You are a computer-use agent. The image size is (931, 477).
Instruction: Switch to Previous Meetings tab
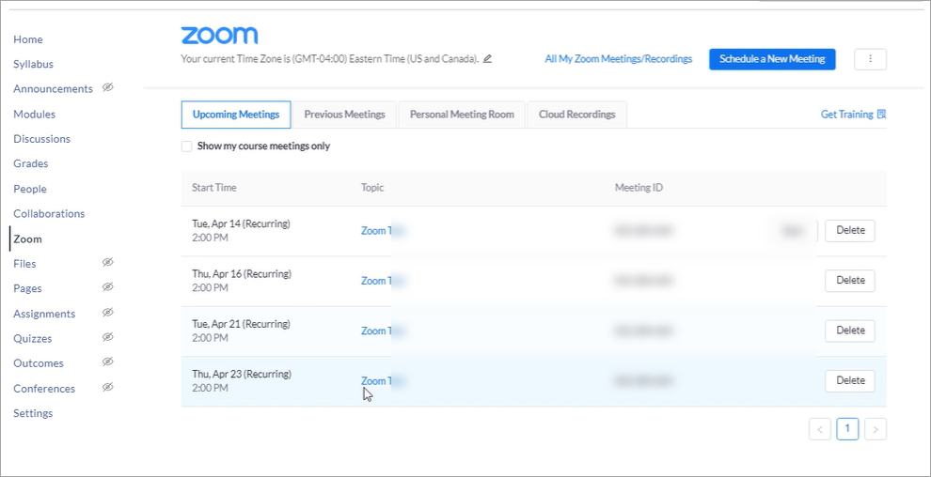coord(345,115)
